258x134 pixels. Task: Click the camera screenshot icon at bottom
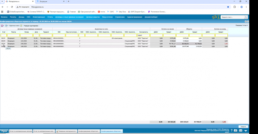tap(235, 130)
